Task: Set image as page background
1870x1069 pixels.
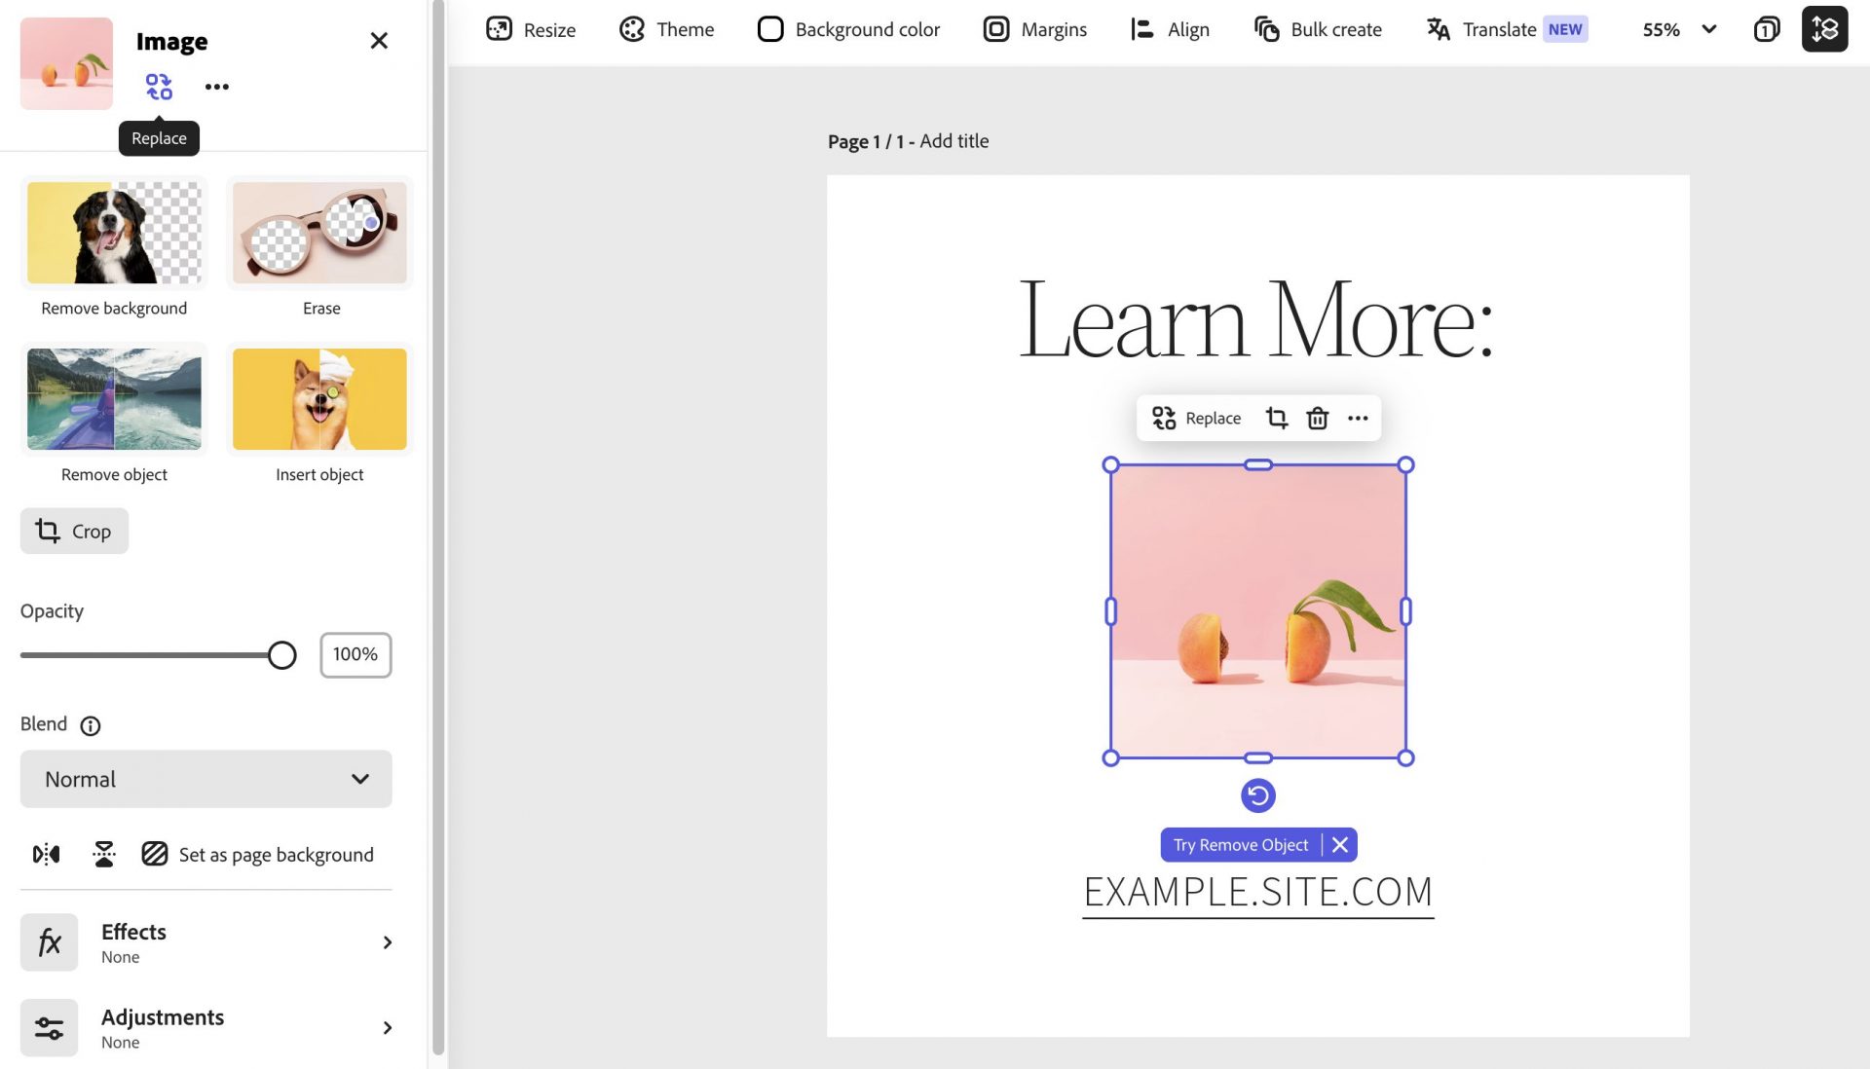Action: (258, 854)
